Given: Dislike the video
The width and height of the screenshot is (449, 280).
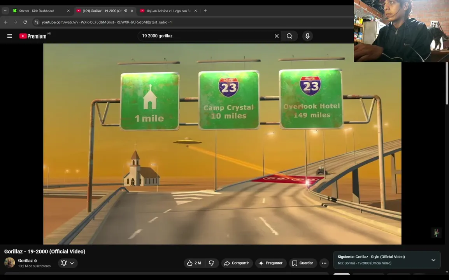Looking at the screenshot, I should pyautogui.click(x=212, y=263).
